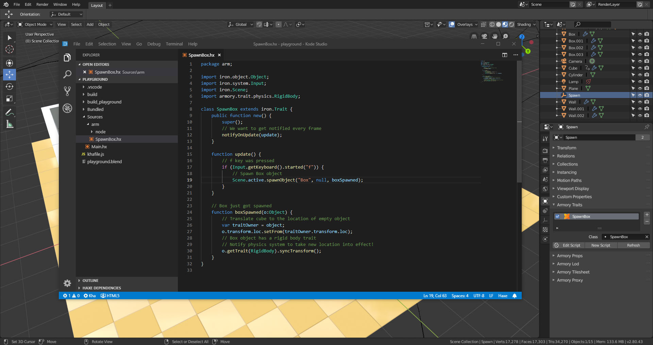This screenshot has width=653, height=345.
Task: Select Blender's Annotate tool
Action: [x=10, y=112]
